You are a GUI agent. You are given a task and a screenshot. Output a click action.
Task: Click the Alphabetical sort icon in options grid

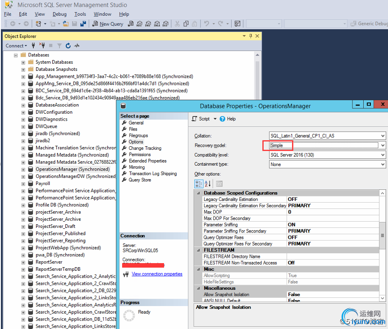click(x=208, y=184)
